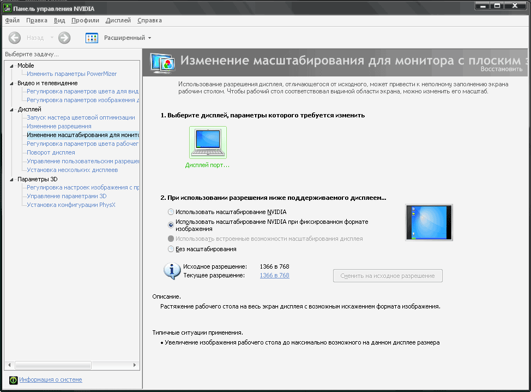Select 'Без масштабирования' radio option

(x=171, y=249)
